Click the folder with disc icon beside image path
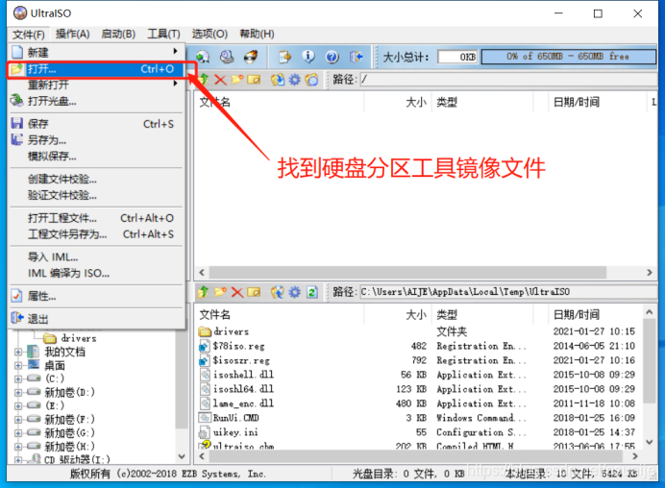This screenshot has height=488, width=665. pyautogui.click(x=311, y=80)
